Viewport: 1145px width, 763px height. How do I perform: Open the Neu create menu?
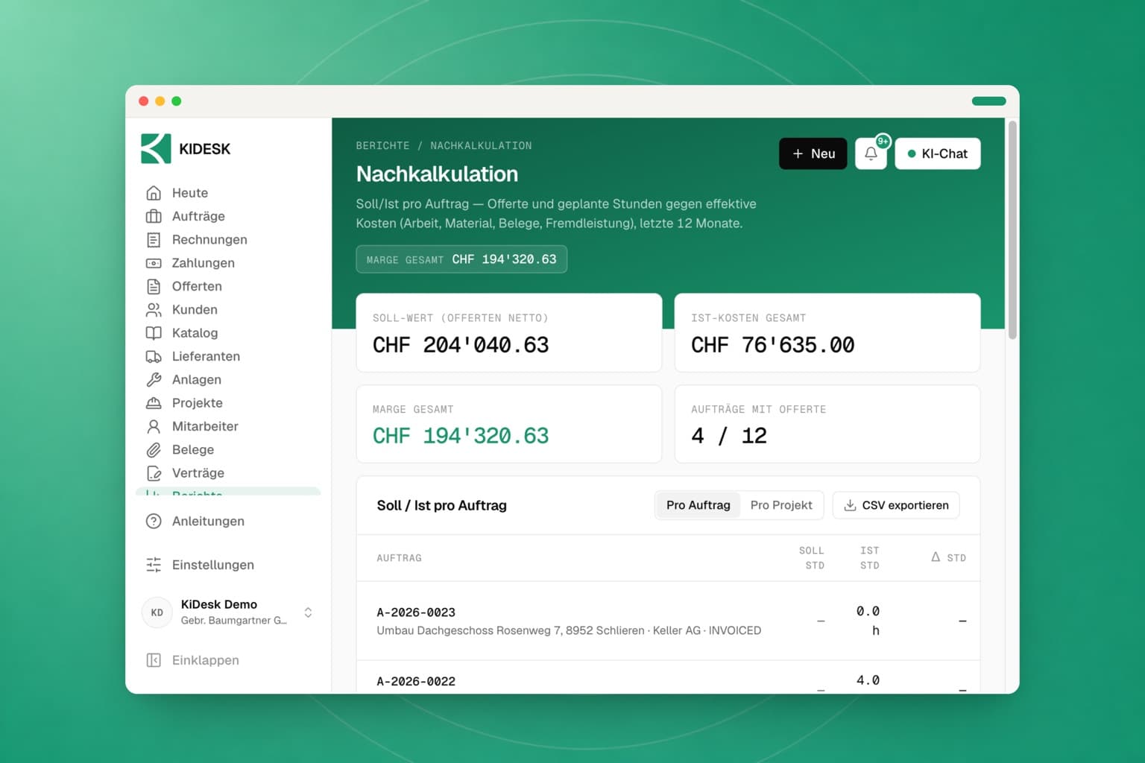(813, 153)
